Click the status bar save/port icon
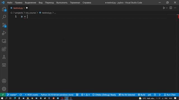 (77, 95)
